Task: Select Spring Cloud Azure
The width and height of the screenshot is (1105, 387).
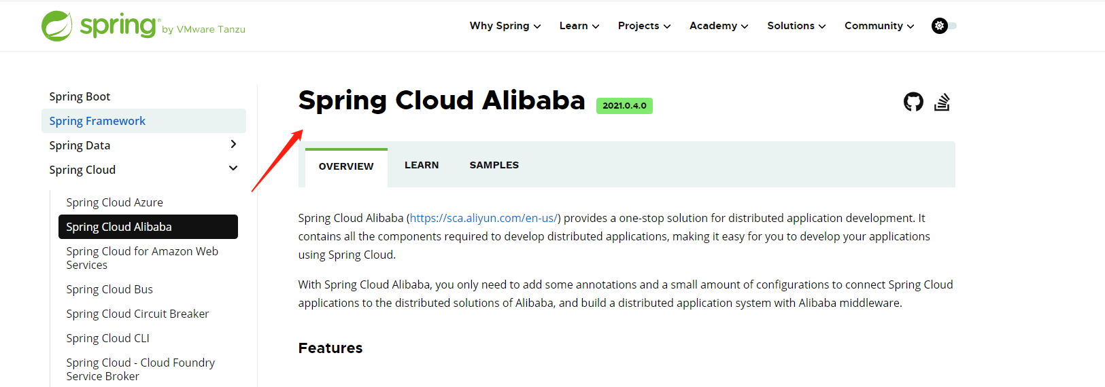Action: (114, 202)
